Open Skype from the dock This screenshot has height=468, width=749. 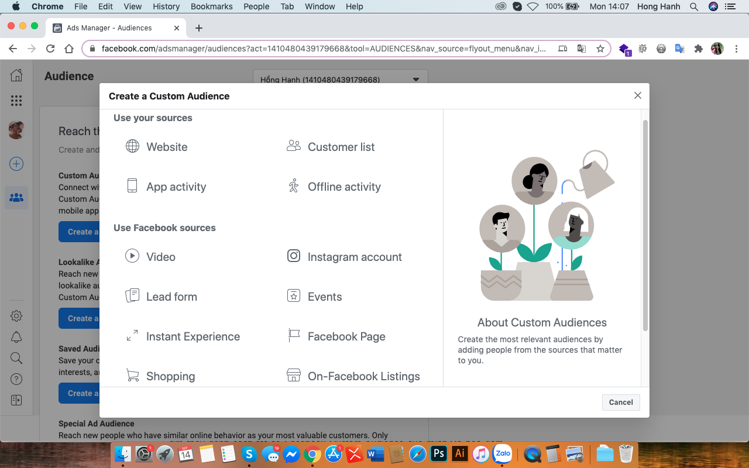pos(249,454)
